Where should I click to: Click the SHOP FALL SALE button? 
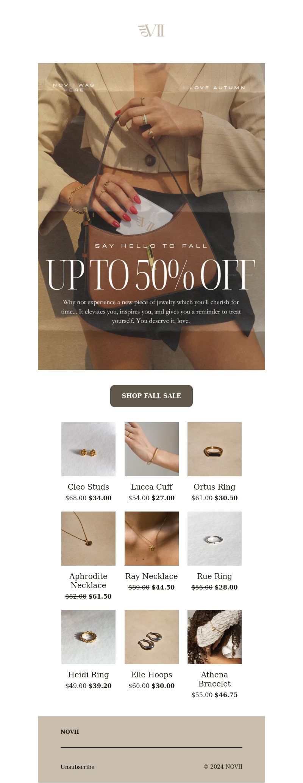pyautogui.click(x=151, y=396)
